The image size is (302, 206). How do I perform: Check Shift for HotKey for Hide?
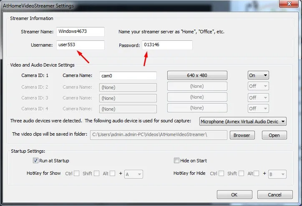click(x=242, y=174)
